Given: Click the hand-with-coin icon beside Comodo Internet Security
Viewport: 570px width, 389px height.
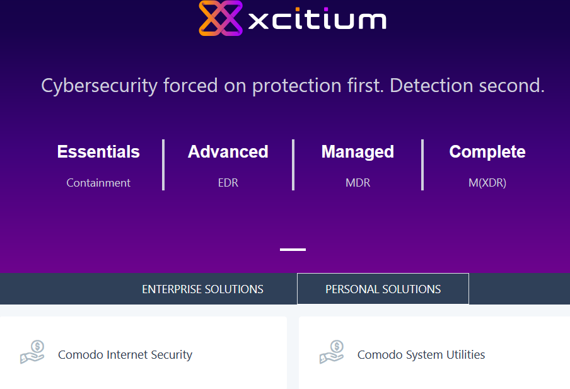Looking at the screenshot, I should tap(32, 352).
